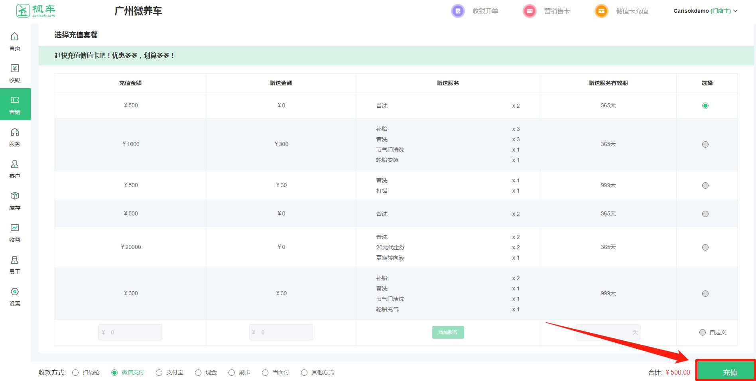Click the 广州微养车 store name
This screenshot has width=756, height=381.
[x=138, y=11]
